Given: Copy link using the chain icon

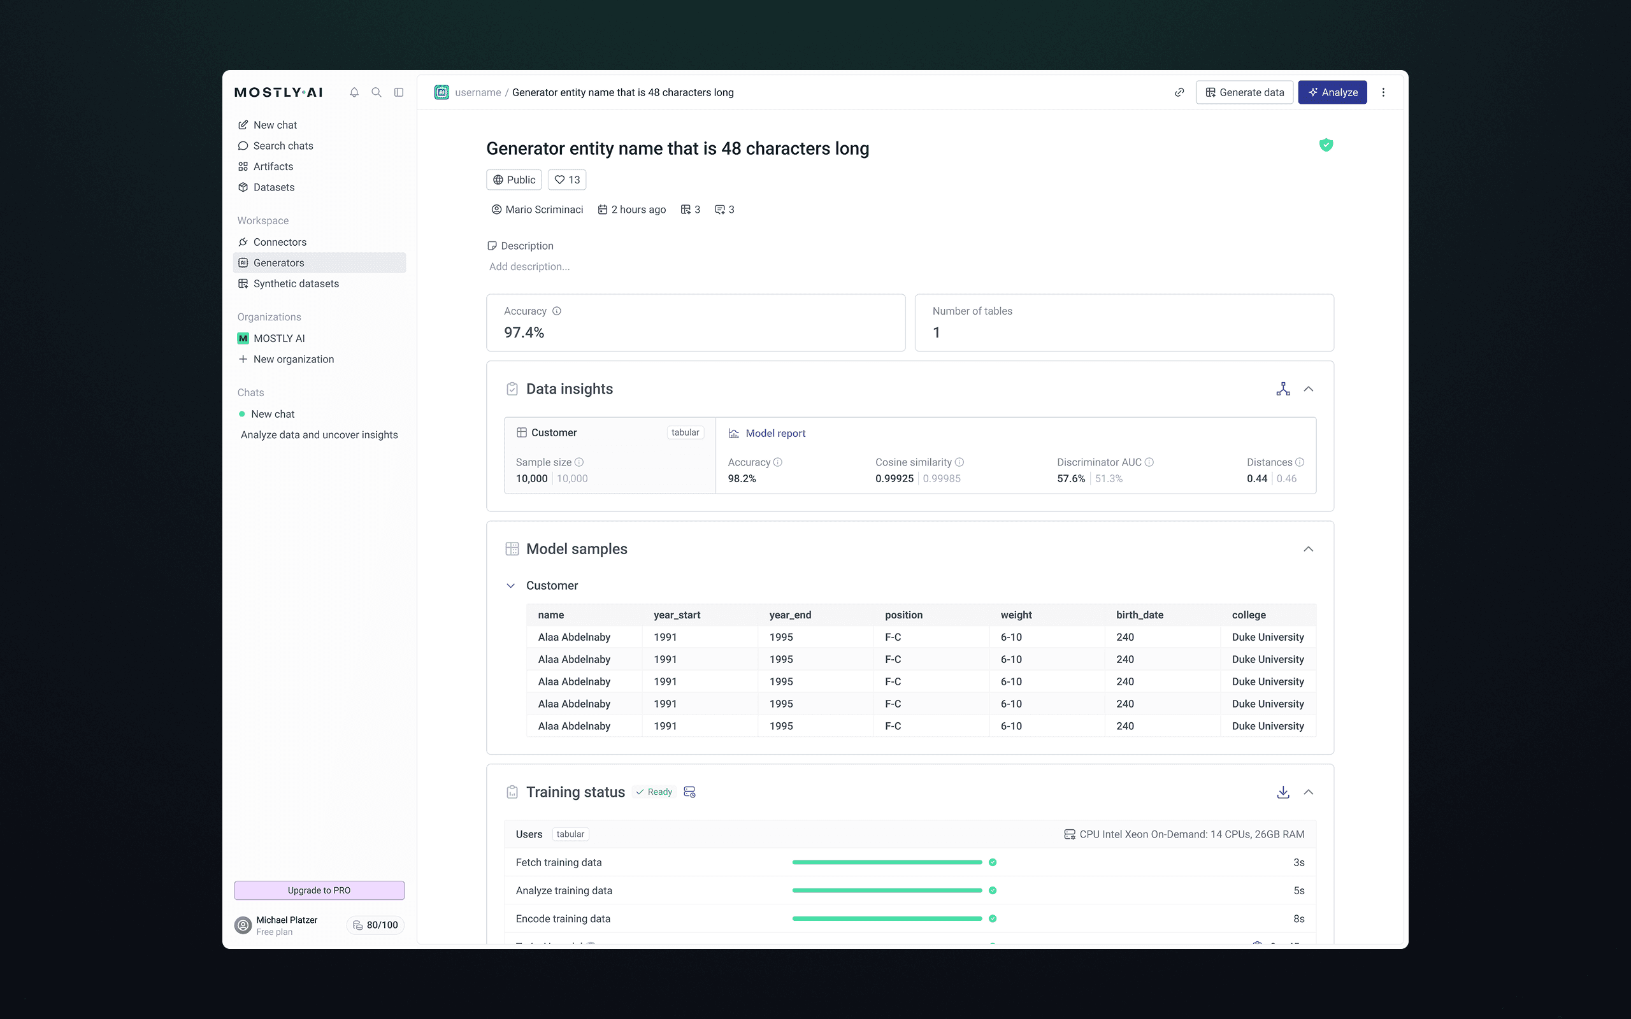Looking at the screenshot, I should 1179,92.
